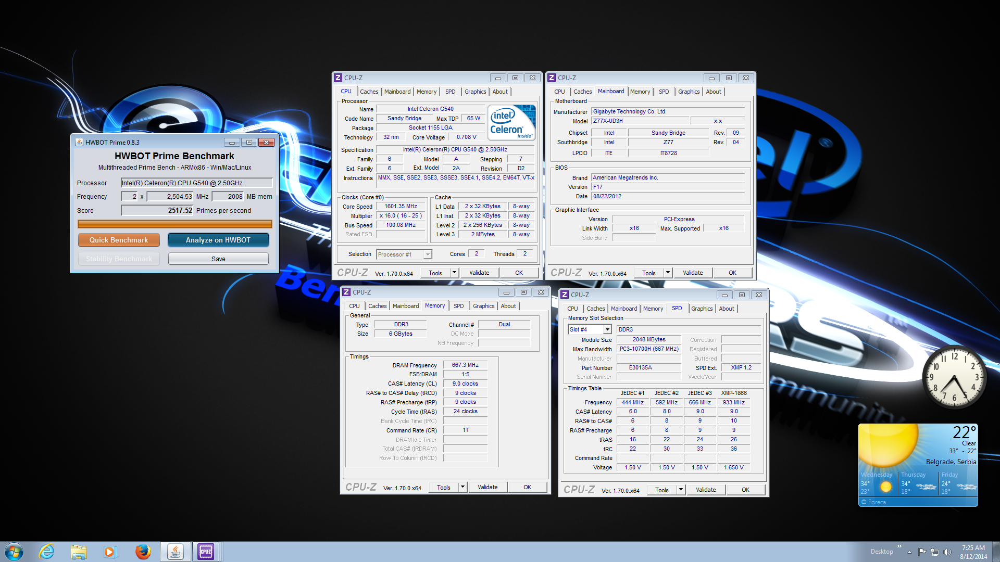
Task: Click the Thursday forecast in weather gadget
Action: coord(919,482)
